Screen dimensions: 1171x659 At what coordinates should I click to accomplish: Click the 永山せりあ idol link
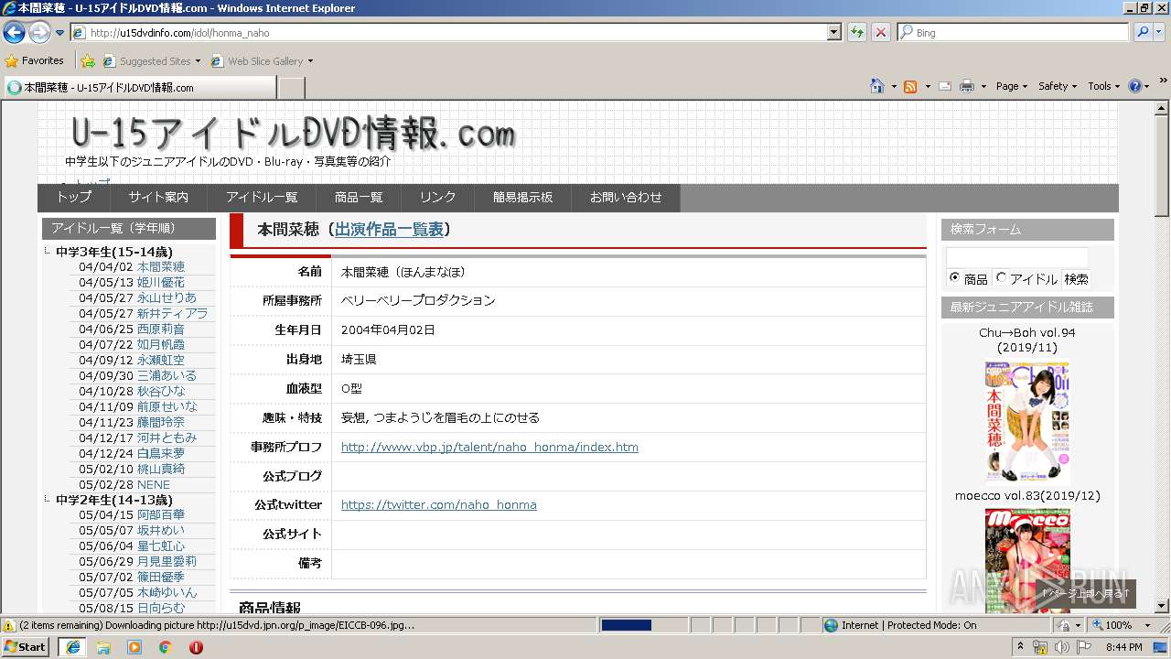pos(167,298)
